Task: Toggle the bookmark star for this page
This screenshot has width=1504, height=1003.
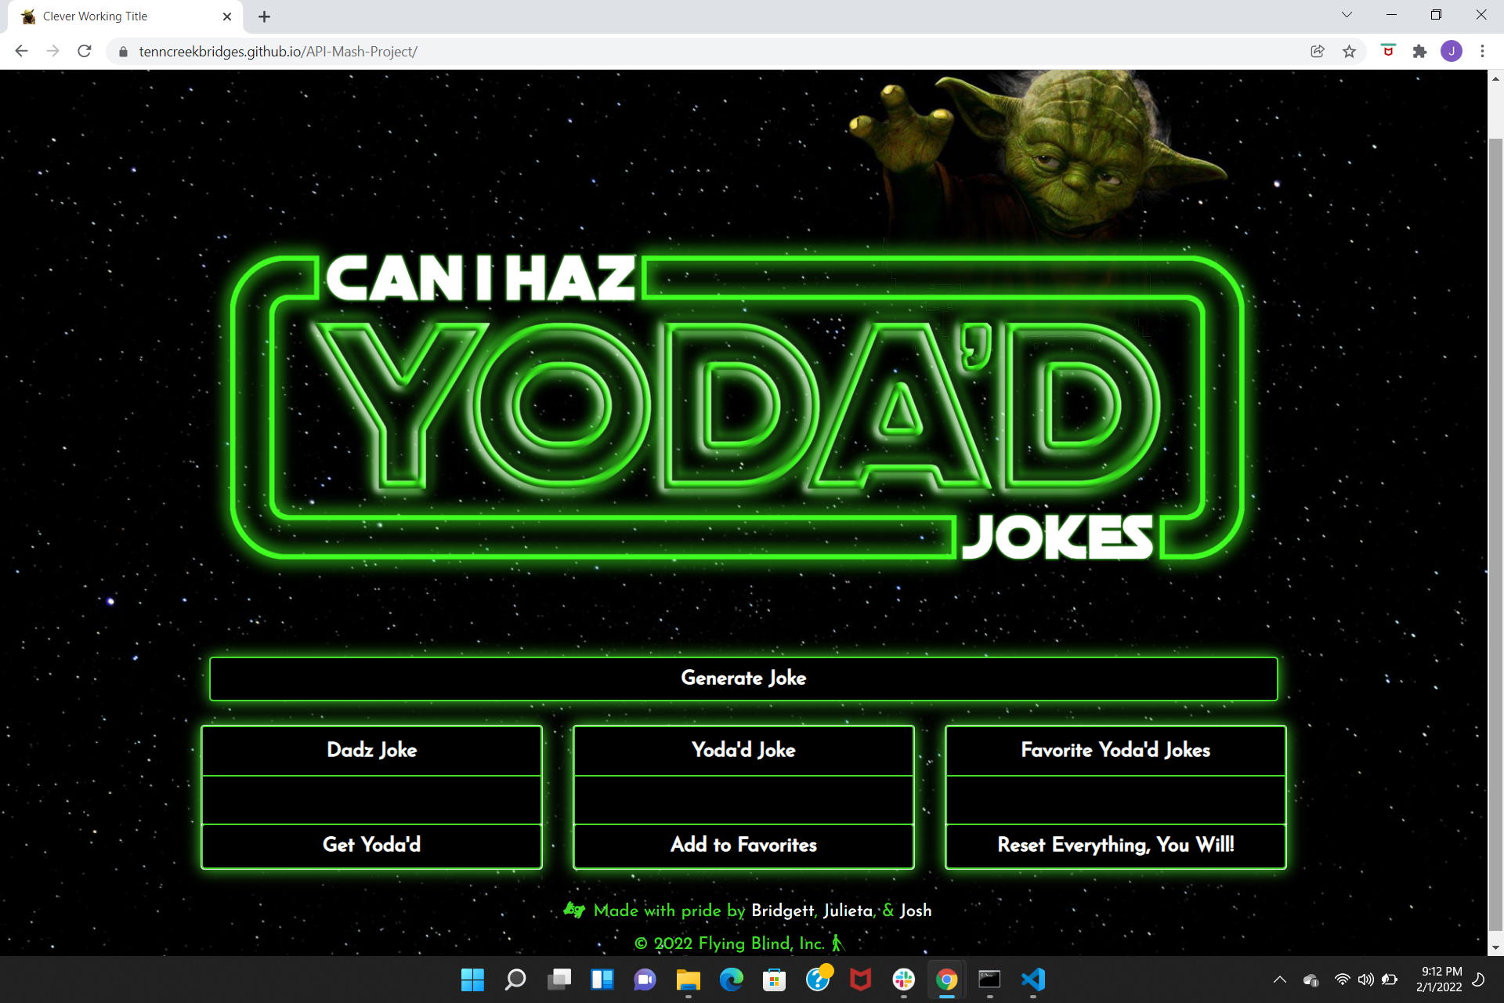Action: tap(1349, 51)
